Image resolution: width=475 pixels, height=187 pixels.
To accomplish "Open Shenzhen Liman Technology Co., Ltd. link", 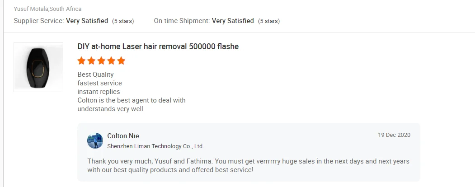I will 155,146.
